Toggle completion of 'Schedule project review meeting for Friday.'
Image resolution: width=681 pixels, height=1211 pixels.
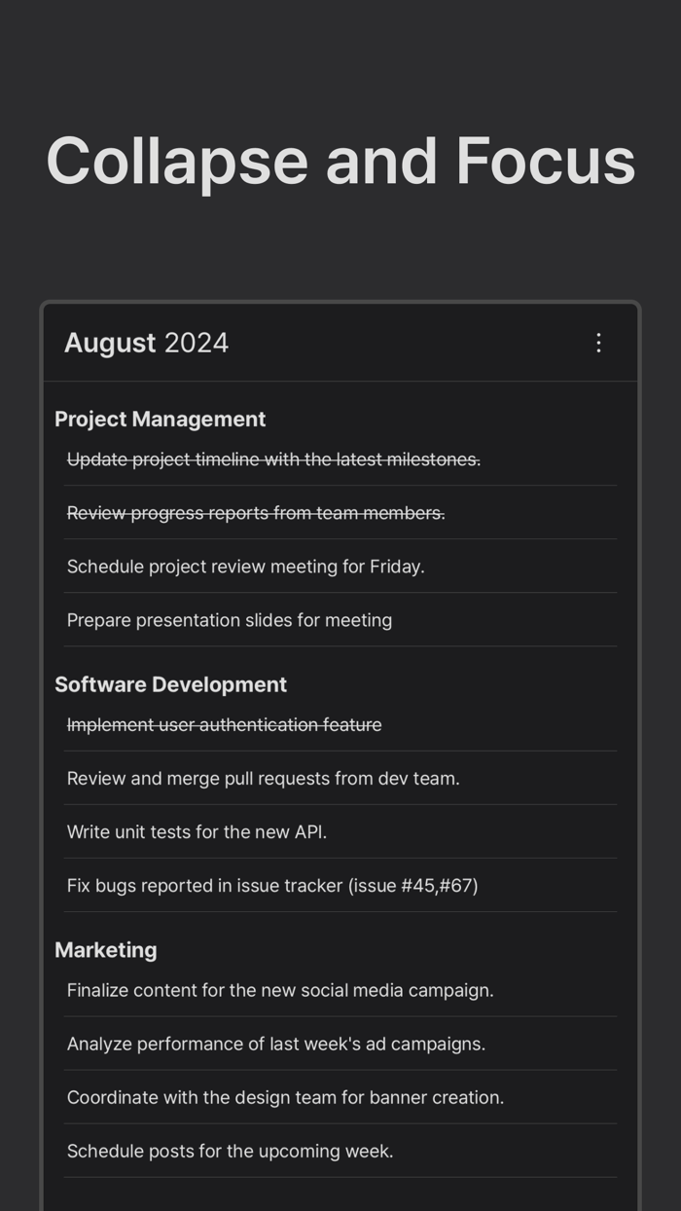[x=245, y=566]
